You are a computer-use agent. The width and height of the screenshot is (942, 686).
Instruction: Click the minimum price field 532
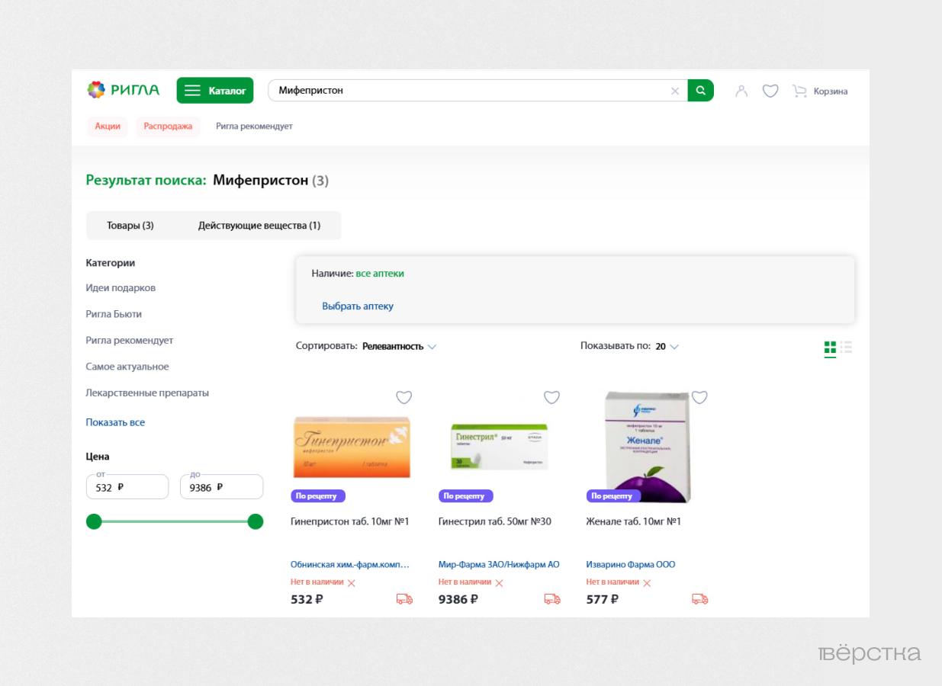[x=127, y=487]
